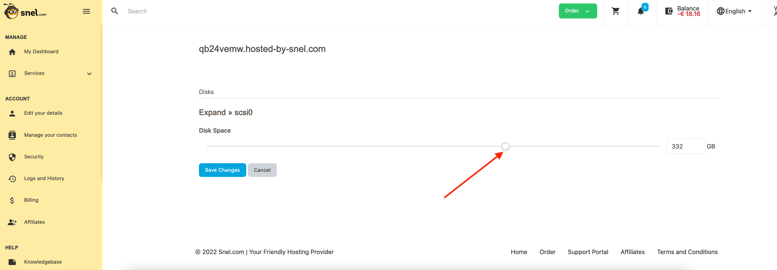Expand the Services submenu chevron
Viewport: 777px width, 270px height.
[89, 74]
